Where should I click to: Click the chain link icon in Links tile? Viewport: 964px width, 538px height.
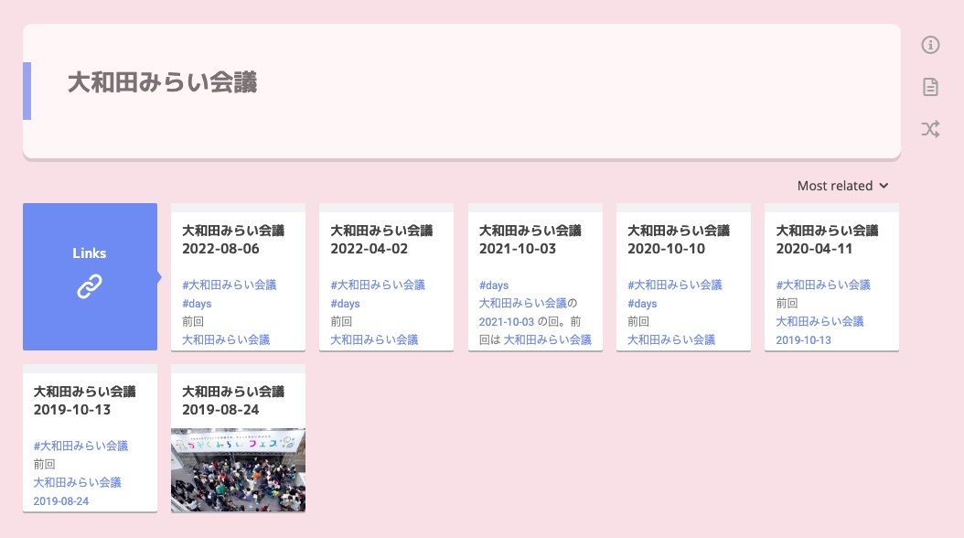click(x=89, y=286)
